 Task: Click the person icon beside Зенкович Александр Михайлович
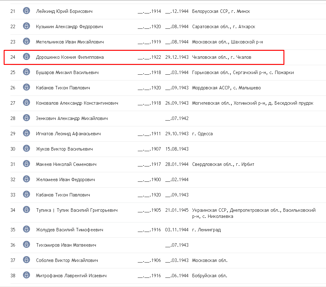click(26, 118)
